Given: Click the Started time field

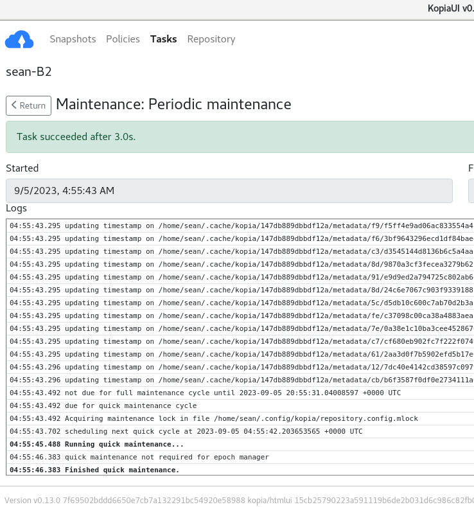Looking at the screenshot, I should point(229,191).
